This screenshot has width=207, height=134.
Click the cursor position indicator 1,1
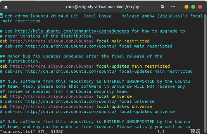tap(161, 132)
